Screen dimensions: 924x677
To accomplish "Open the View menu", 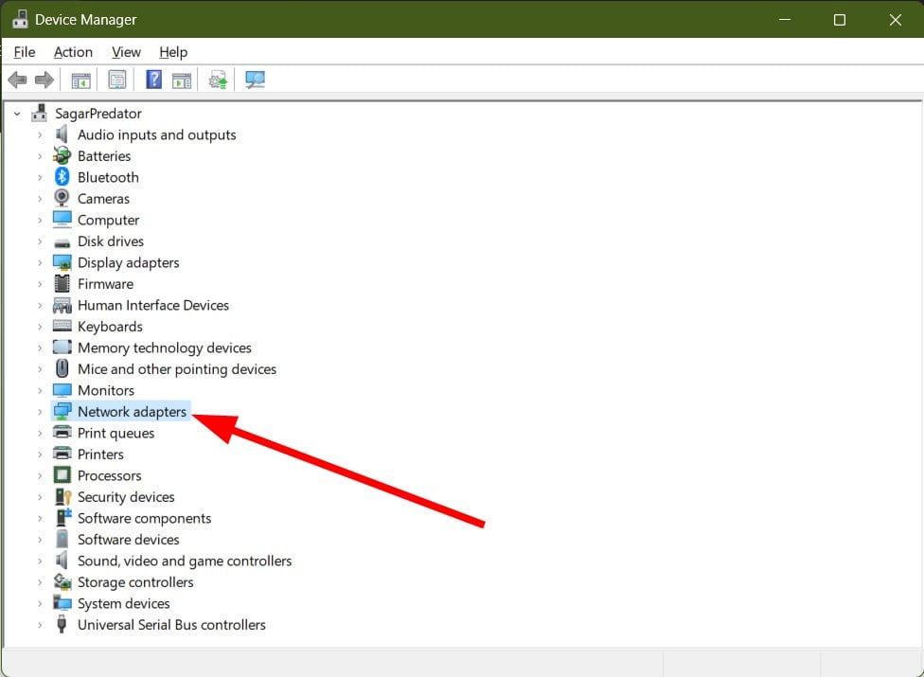I will click(126, 52).
